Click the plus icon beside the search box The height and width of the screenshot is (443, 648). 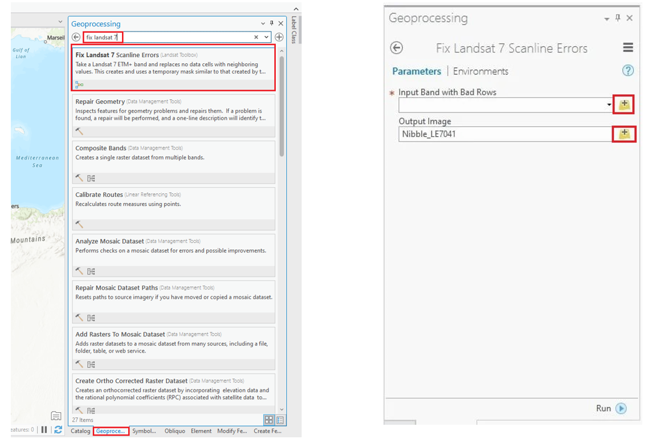click(279, 37)
